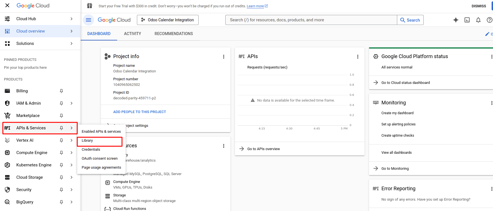Click the Cloud Hub sidebar icon
The width and height of the screenshot is (493, 211).
(x=7, y=19)
